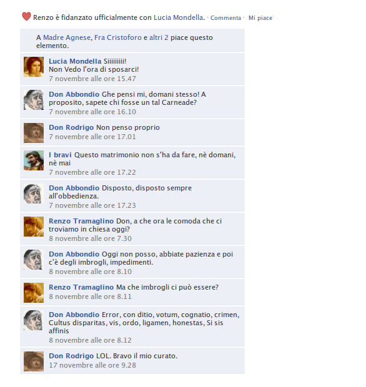Click Don Abbondio's avatar on 'Error, con ditio' comment

(x=34, y=320)
